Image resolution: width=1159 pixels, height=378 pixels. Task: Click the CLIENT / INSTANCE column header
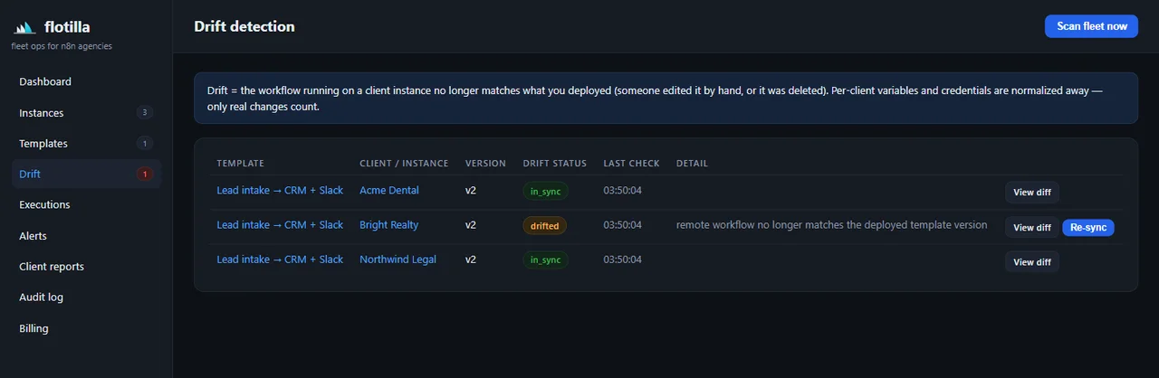pos(404,164)
